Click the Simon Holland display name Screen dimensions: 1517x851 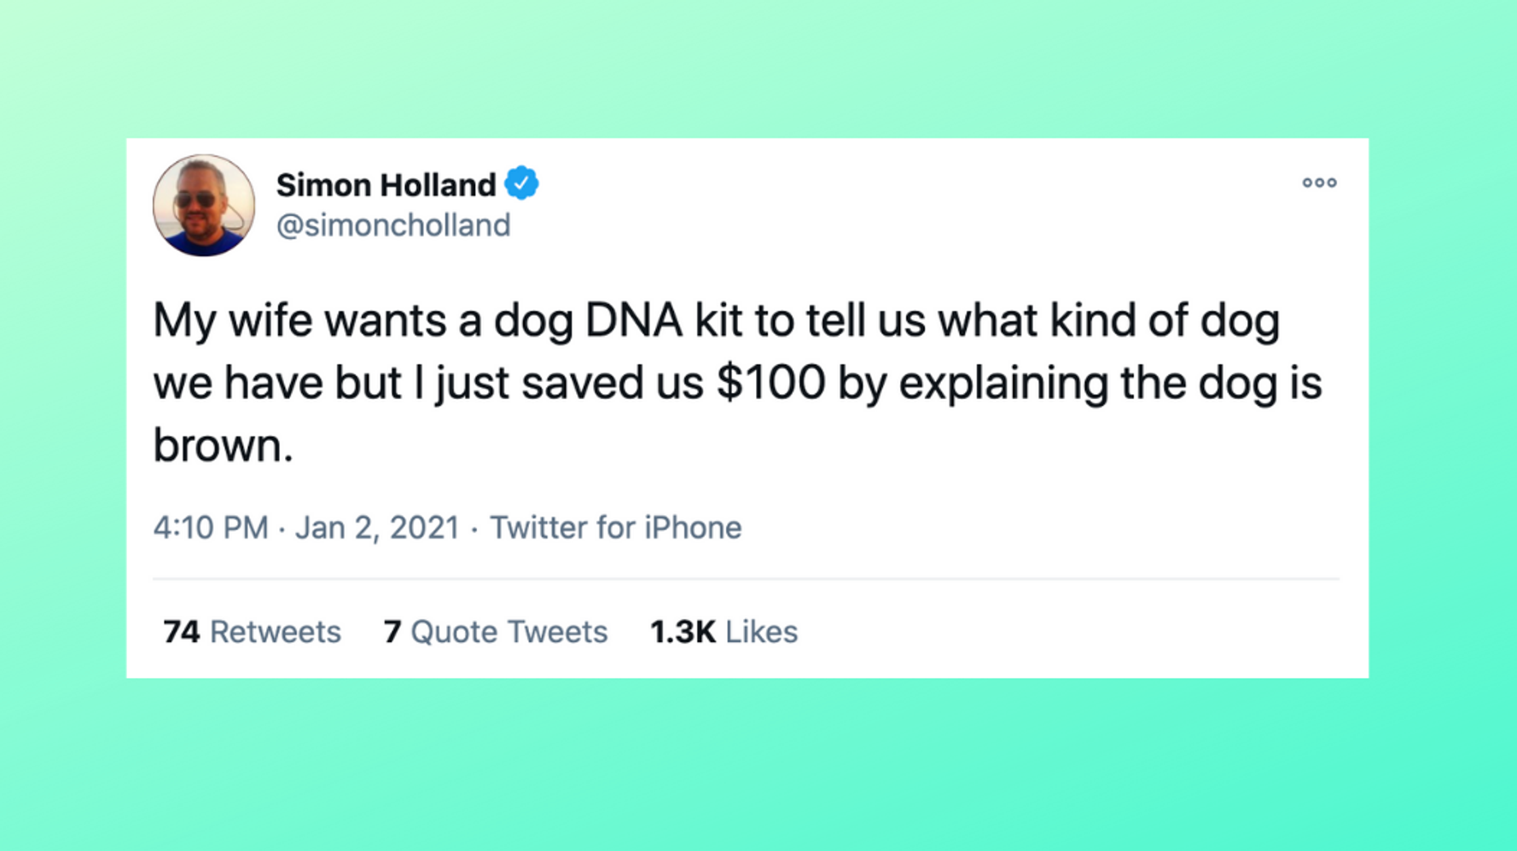[386, 185]
